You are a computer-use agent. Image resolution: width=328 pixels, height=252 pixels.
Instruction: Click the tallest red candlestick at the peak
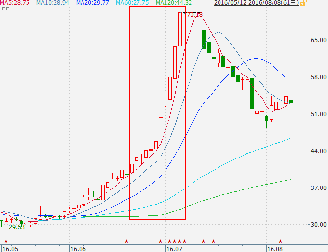pos(180,30)
